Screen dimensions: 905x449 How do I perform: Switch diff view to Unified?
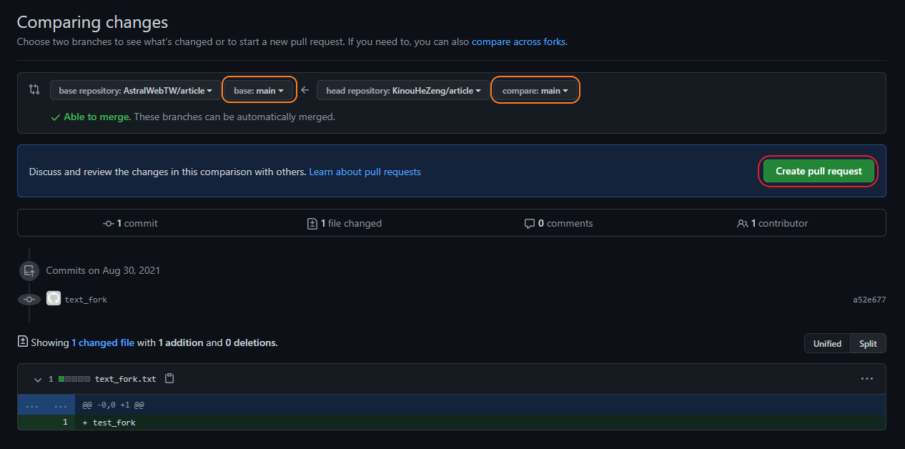point(826,344)
